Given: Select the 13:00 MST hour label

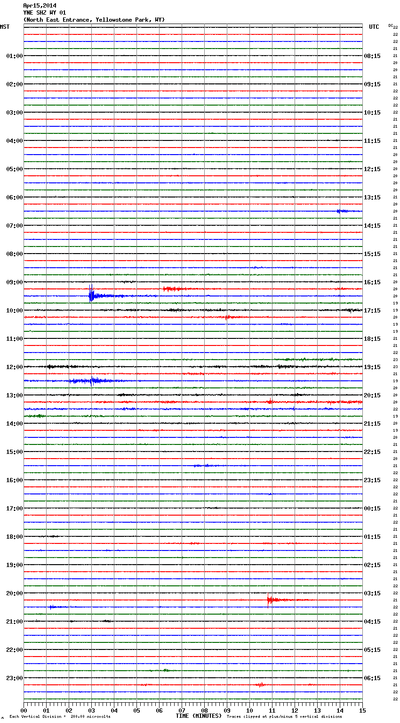Looking at the screenshot, I should coord(15,395).
